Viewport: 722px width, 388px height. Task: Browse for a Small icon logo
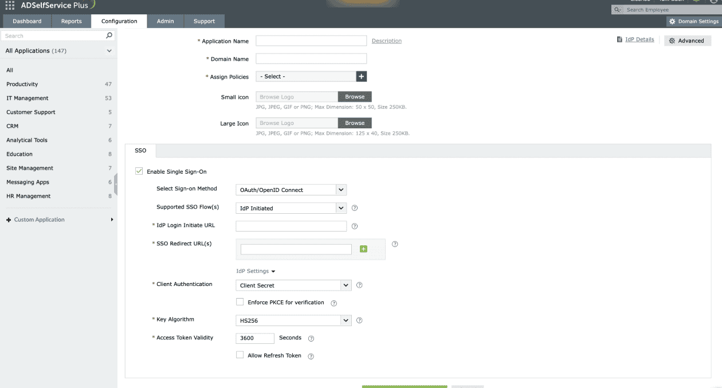click(354, 96)
